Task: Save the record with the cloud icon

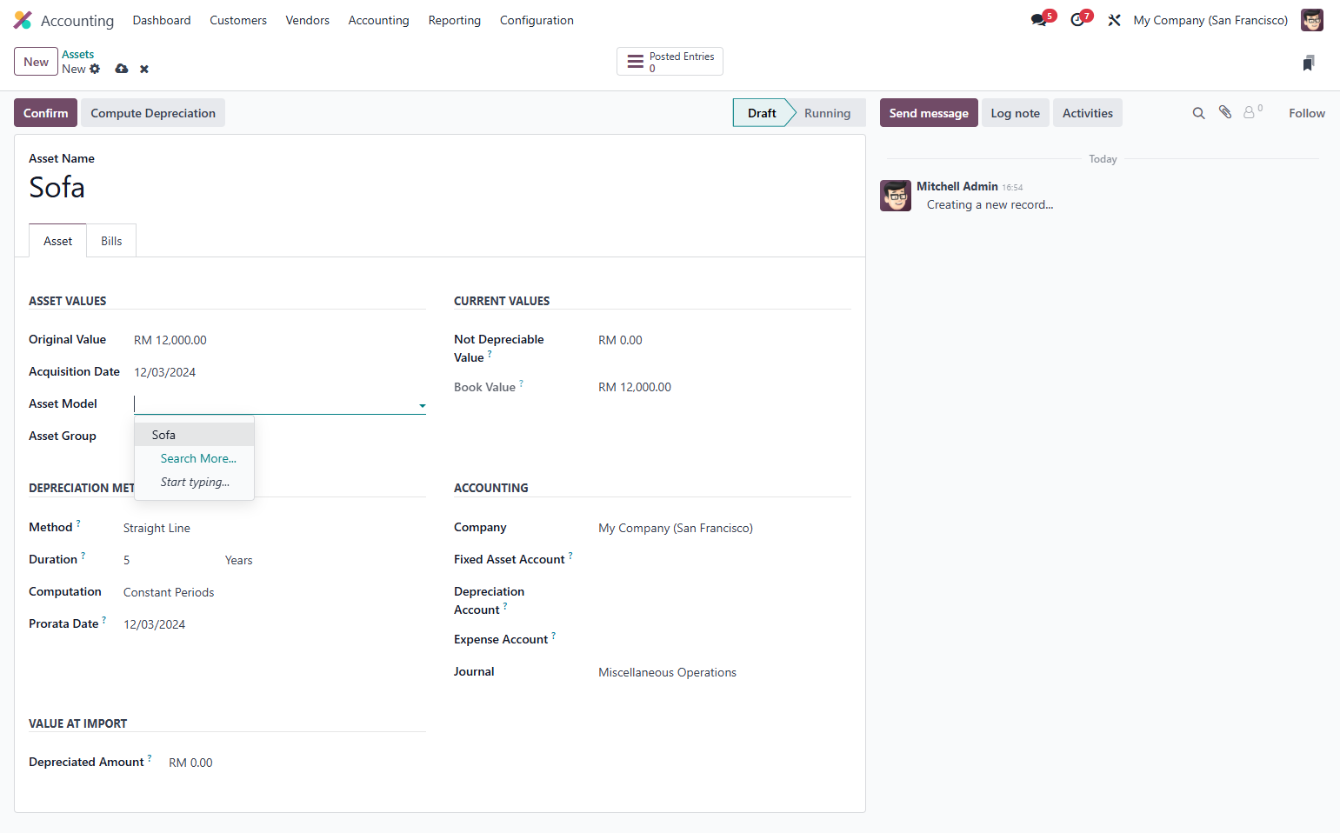Action: 122,69
